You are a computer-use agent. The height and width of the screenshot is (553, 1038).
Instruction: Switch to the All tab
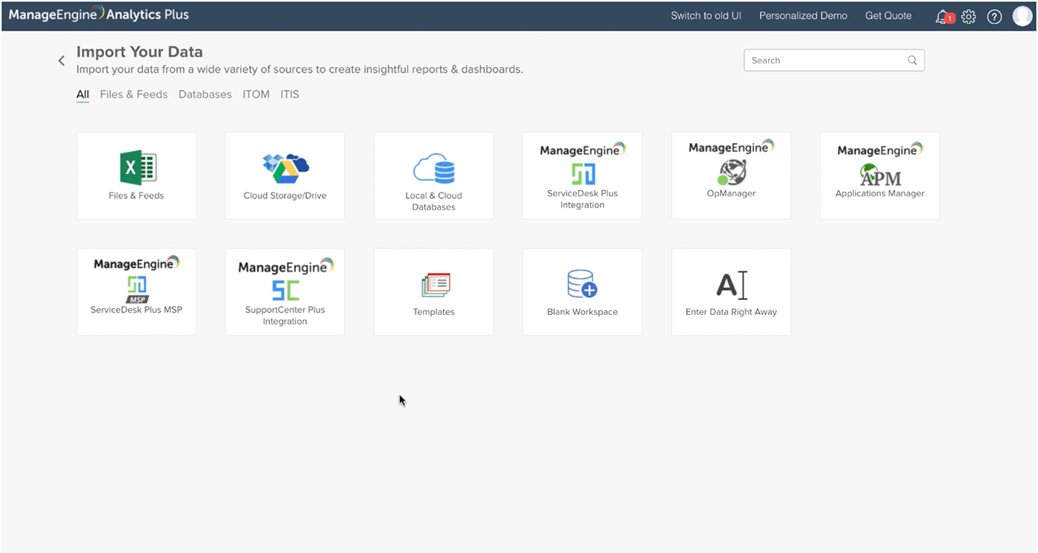pos(83,94)
